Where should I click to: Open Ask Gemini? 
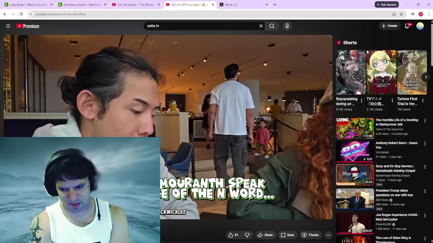(x=387, y=4)
